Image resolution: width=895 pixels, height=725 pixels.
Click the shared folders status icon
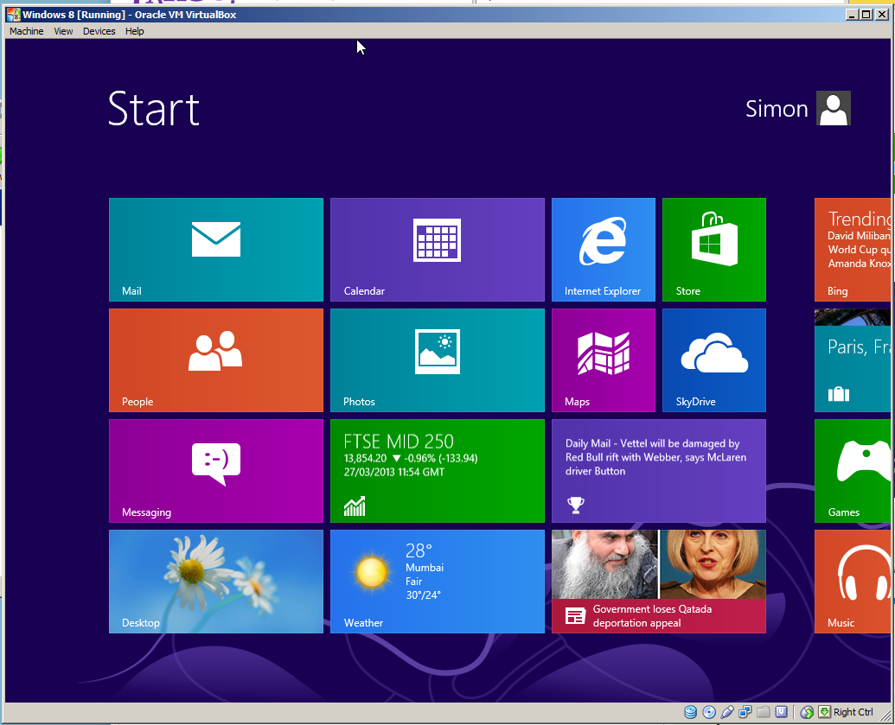tap(764, 712)
